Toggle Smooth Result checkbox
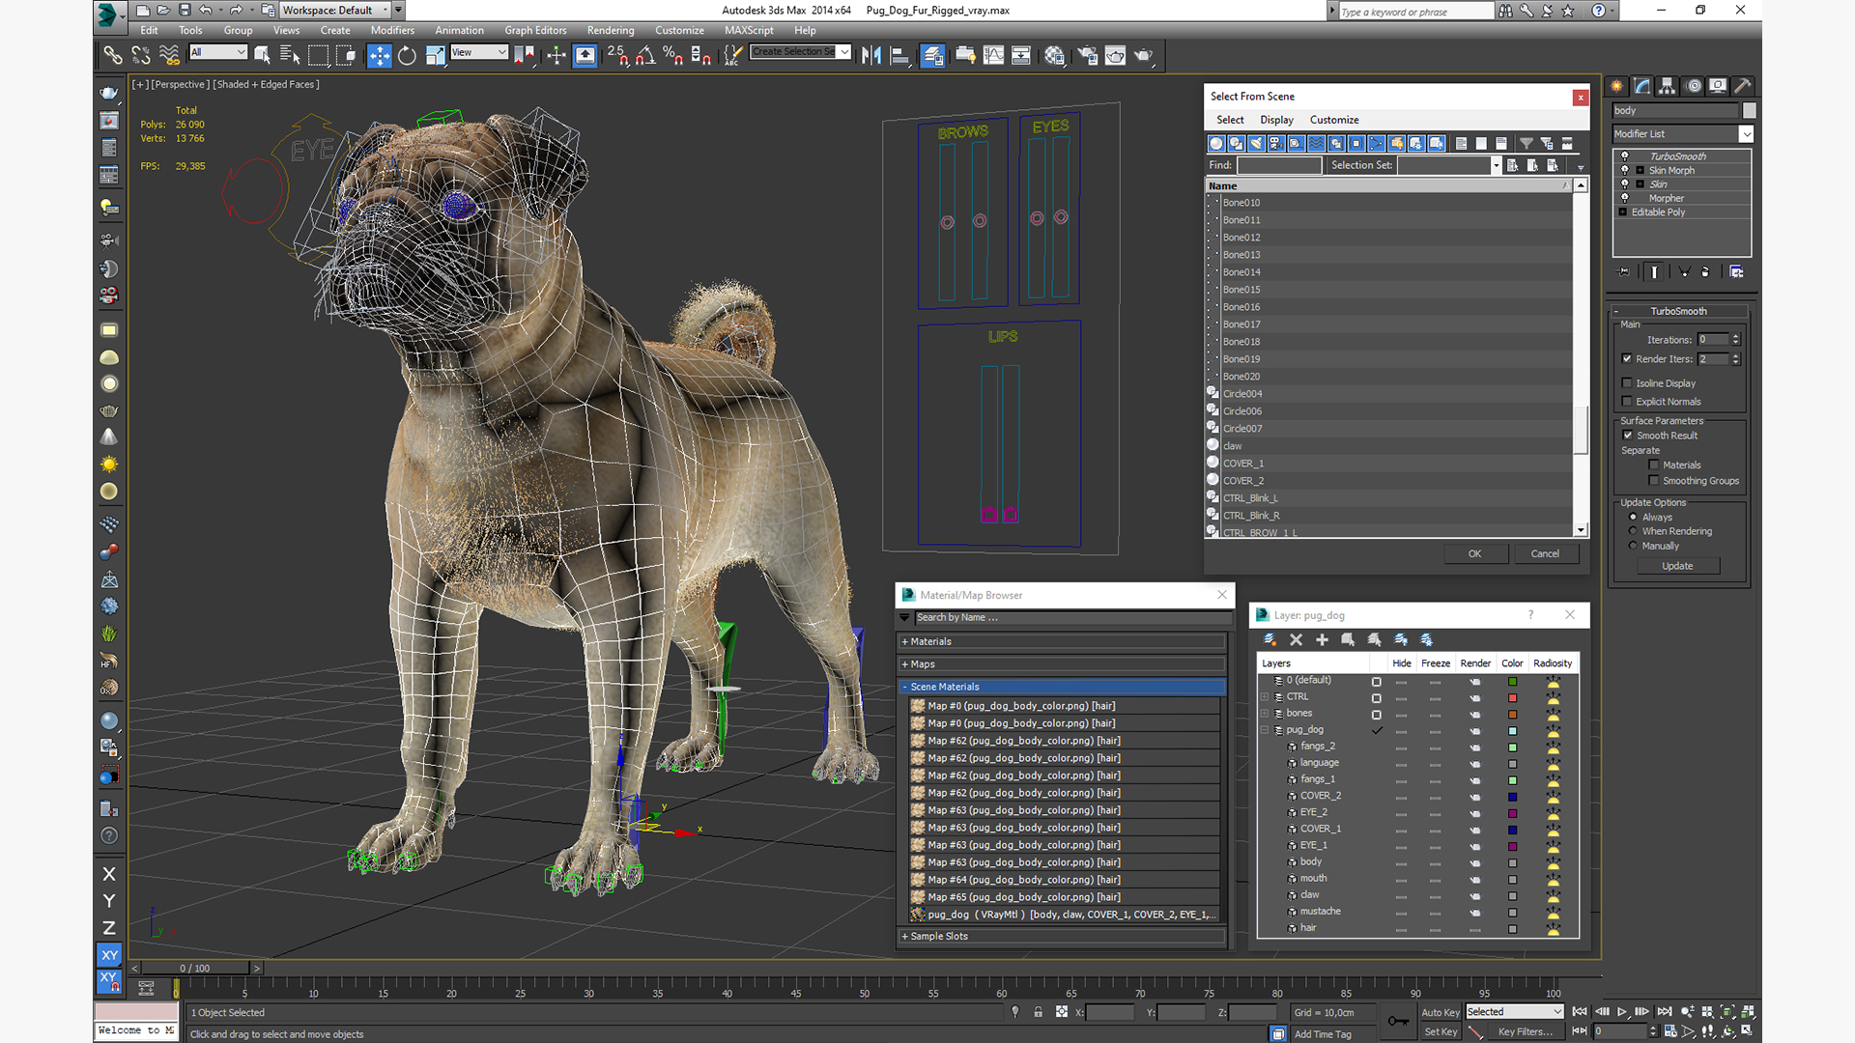1855x1043 pixels. tap(1628, 436)
